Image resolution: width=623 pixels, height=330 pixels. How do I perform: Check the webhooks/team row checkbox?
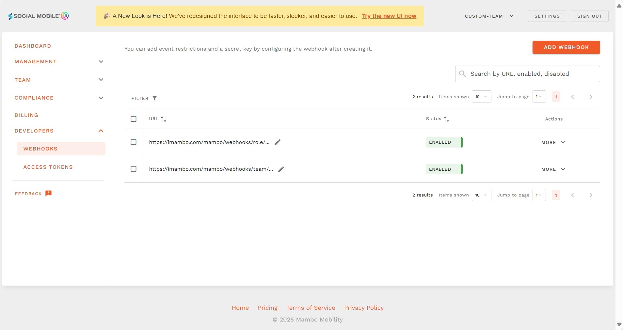tap(134, 169)
